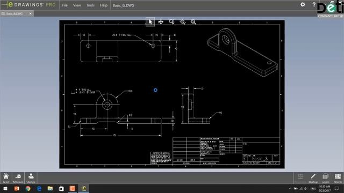Open the File menu
Viewport: 344px width, 193px height.
point(65,5)
